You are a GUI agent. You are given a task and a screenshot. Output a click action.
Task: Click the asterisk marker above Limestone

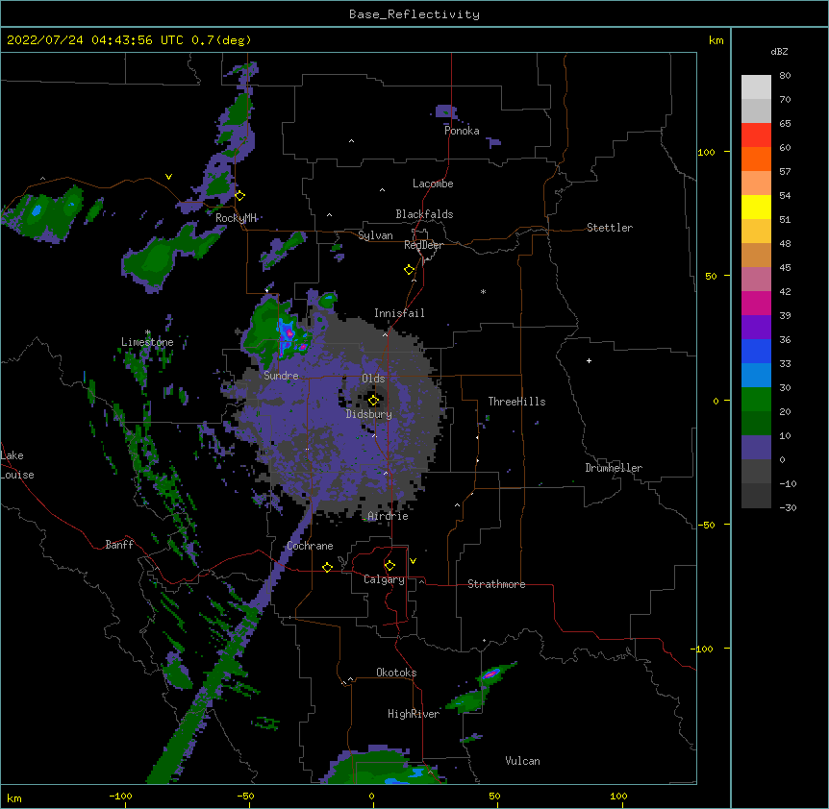click(148, 332)
